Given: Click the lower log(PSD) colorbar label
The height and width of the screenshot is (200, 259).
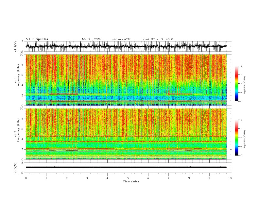Looking at the screenshot, I should pyautogui.click(x=245, y=139).
